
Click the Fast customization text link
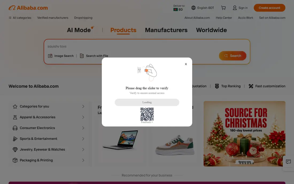270,86
